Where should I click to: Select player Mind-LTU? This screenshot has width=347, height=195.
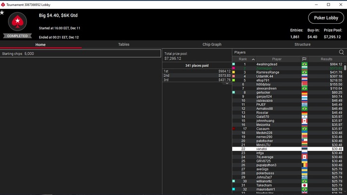click(x=263, y=145)
